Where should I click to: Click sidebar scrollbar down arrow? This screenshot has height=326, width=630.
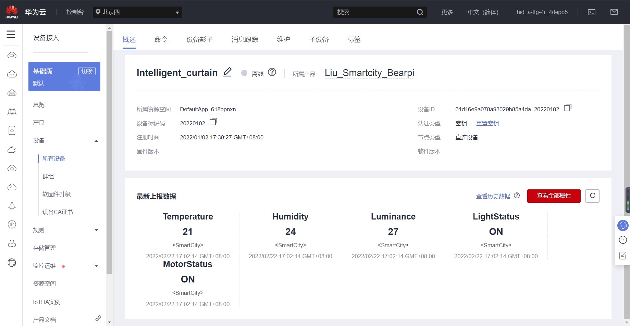109,322
